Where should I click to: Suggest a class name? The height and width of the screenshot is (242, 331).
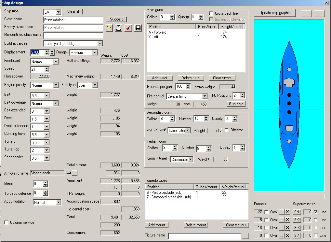click(x=116, y=19)
